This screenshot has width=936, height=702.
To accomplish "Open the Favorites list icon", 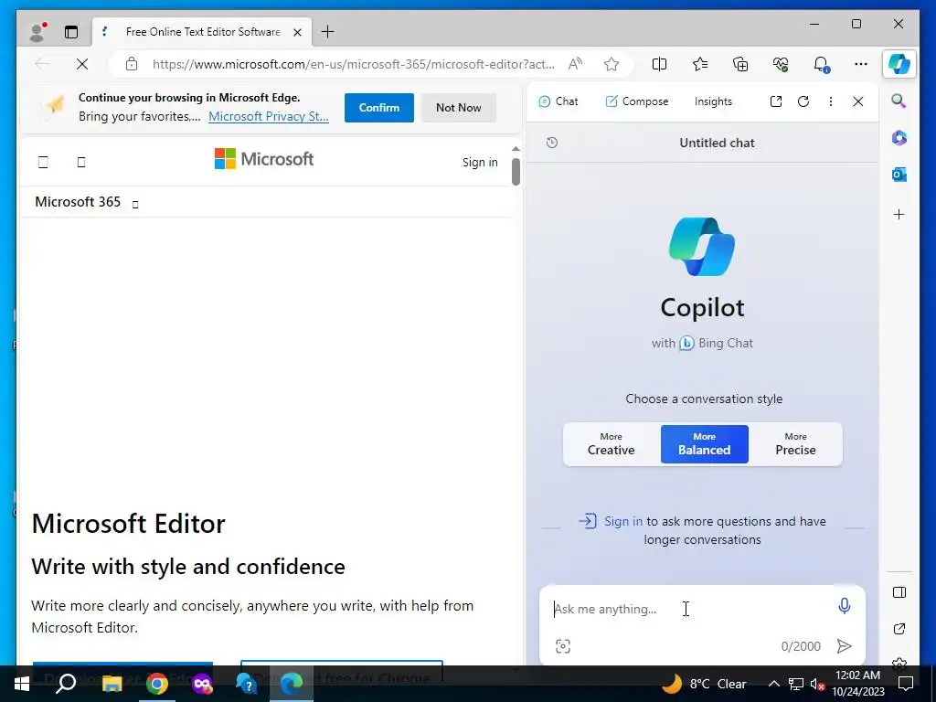I will tap(700, 64).
